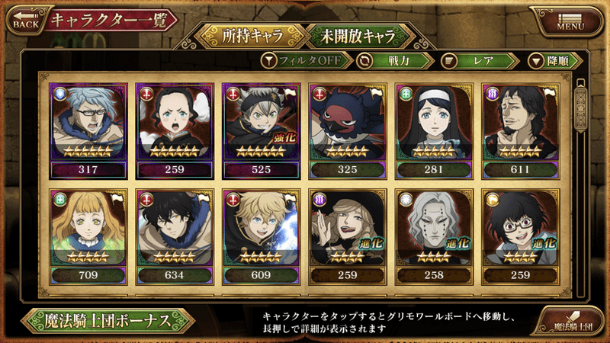Toggle the フィルタOFF filter
This screenshot has width=610, height=343.
pyautogui.click(x=307, y=61)
